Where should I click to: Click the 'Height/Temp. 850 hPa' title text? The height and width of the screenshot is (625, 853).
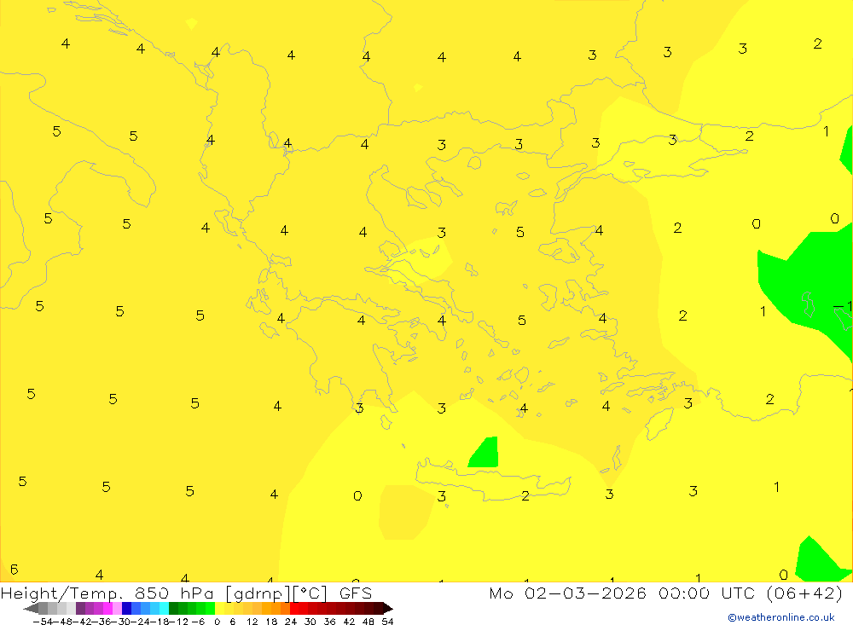click(x=109, y=593)
